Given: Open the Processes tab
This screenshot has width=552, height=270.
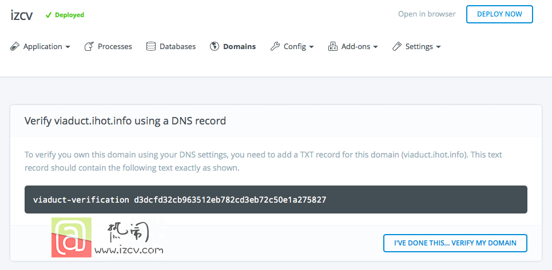Looking at the screenshot, I should (115, 46).
